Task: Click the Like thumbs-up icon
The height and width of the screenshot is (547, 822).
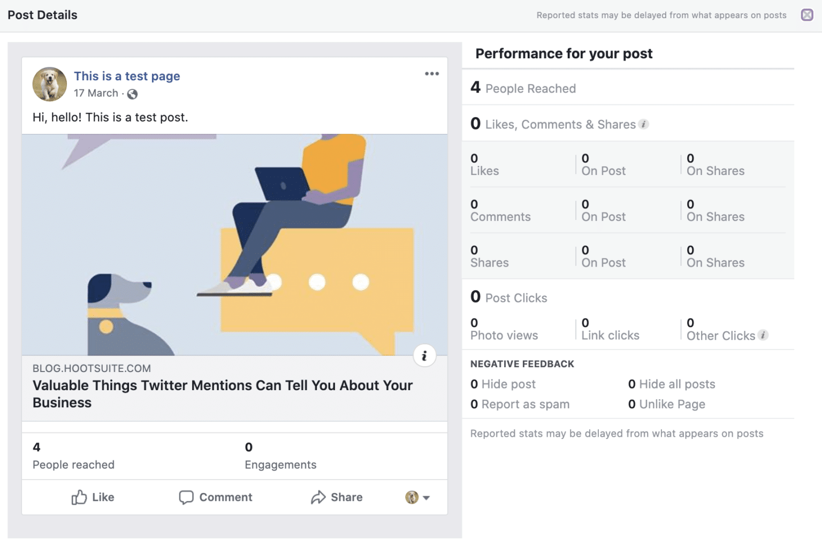Action: (78, 497)
